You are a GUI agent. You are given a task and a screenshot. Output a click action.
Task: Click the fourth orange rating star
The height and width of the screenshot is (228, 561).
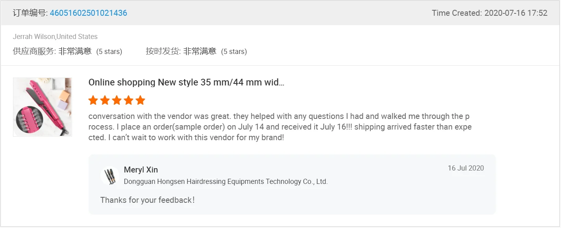pos(129,100)
